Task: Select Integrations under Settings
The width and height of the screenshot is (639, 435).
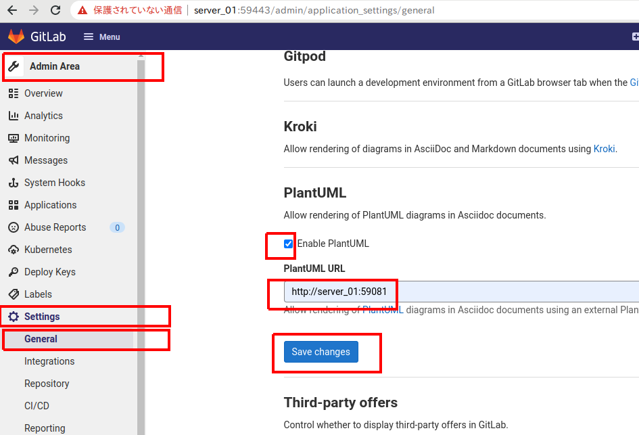Action: (x=49, y=361)
